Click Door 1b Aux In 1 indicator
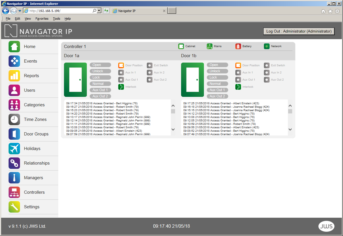 (238, 73)
